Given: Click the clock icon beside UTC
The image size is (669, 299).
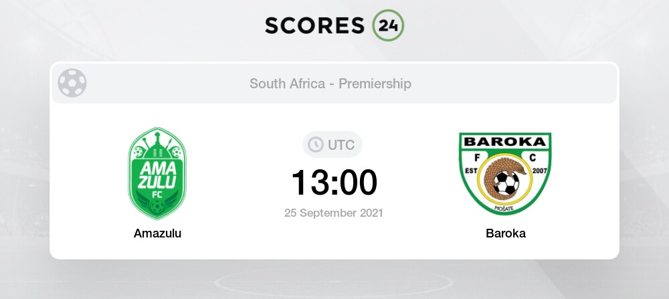Looking at the screenshot, I should (316, 144).
